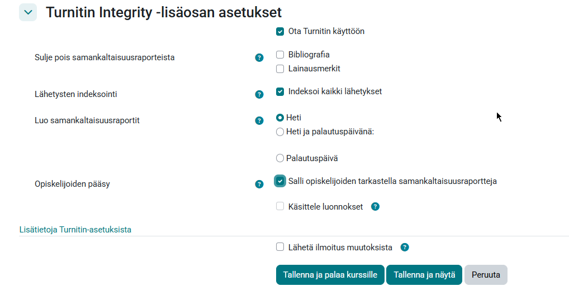
Task: Check the Bibliografia exclusion box
Action: pos(280,55)
